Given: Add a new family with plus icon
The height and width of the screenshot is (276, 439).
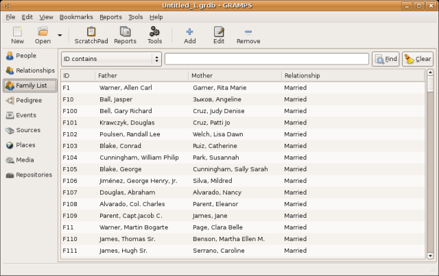Looking at the screenshot, I should (x=190, y=35).
